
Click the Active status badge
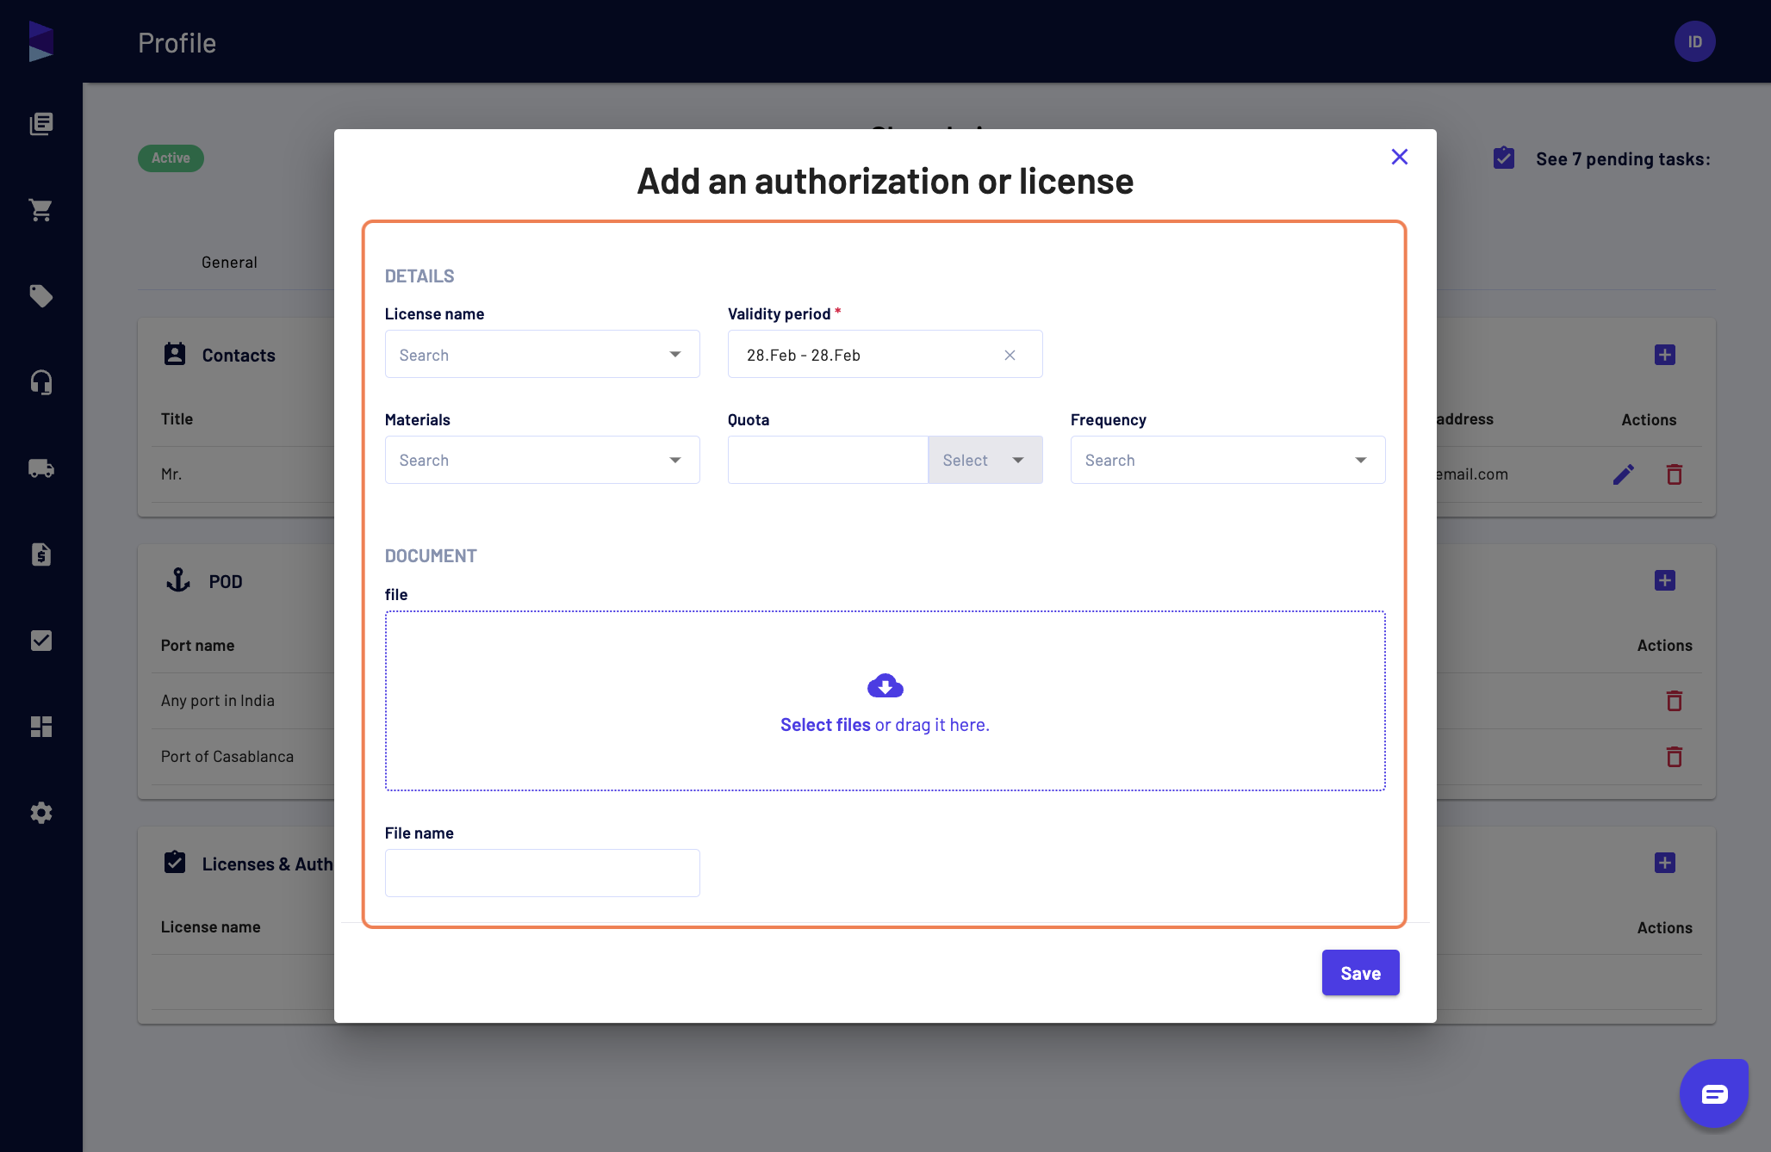171,158
